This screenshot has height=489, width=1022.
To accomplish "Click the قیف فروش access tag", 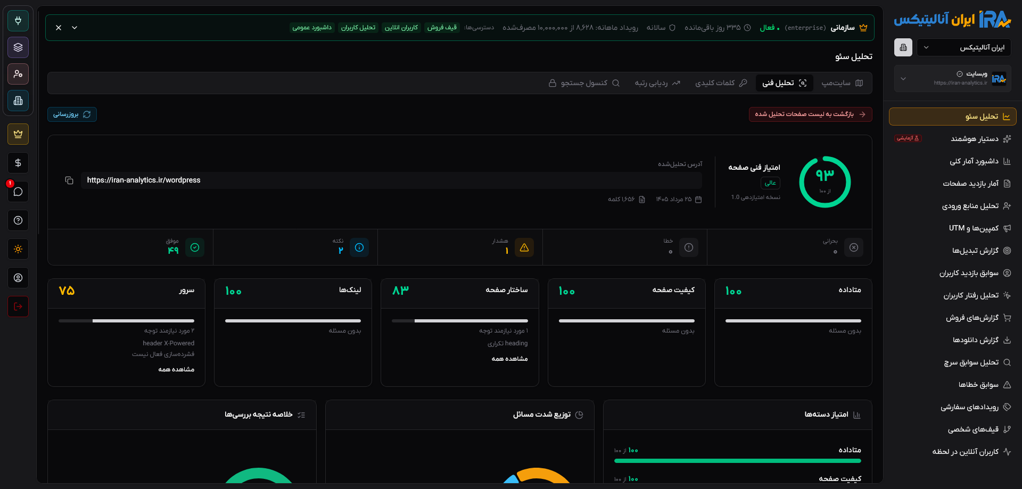I will (442, 28).
